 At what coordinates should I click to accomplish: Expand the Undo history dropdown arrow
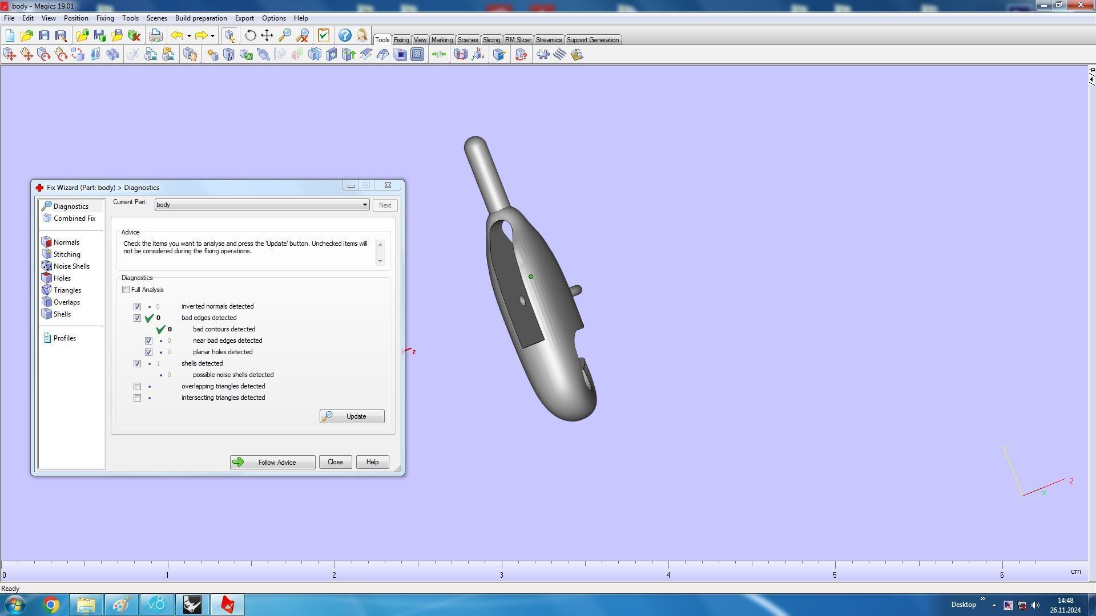189,36
